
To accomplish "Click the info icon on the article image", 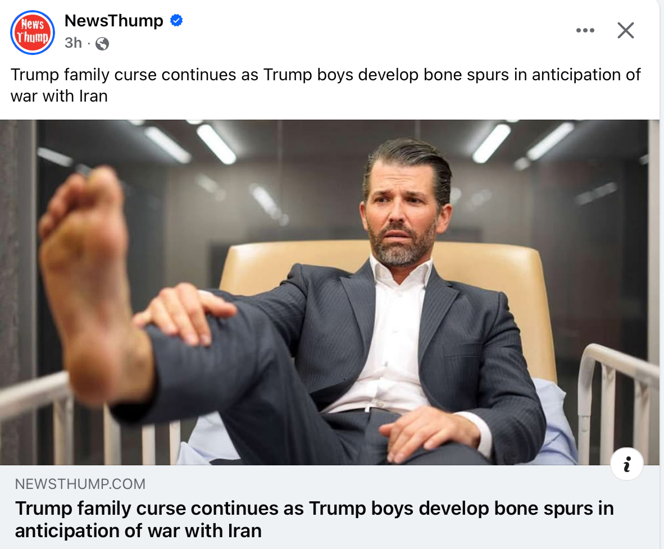I will coord(627,464).
